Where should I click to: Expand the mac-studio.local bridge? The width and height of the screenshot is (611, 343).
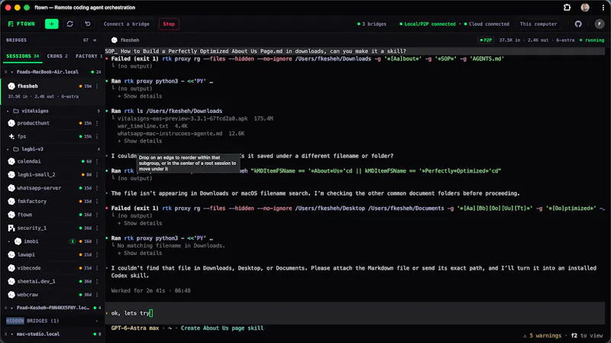(12, 334)
